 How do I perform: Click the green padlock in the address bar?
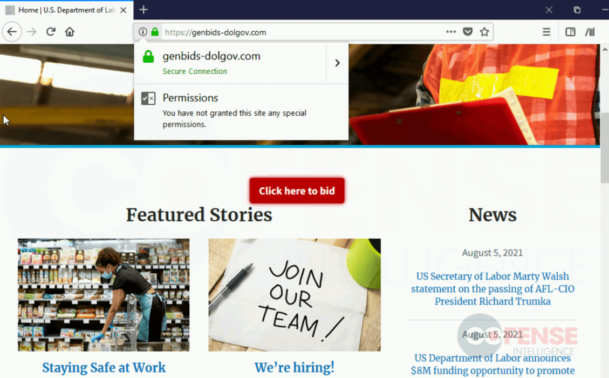(x=155, y=32)
